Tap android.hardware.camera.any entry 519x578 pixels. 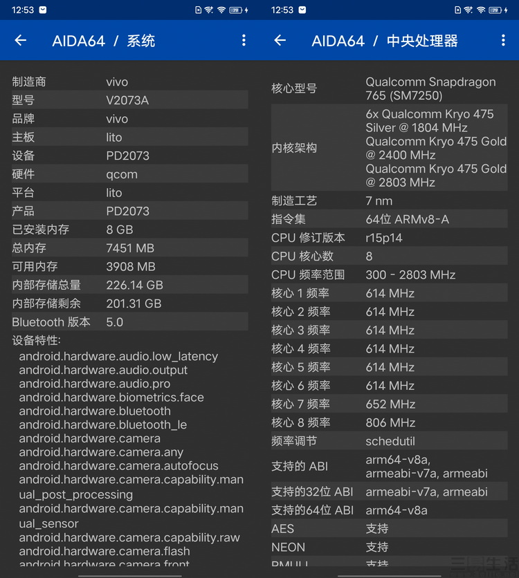coord(101,452)
